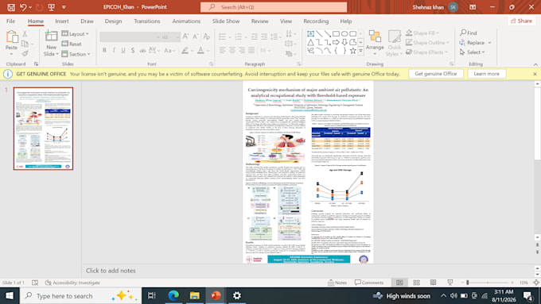Image resolution: width=541 pixels, height=304 pixels.
Task: Decrease the font size
Action: pyautogui.click(x=196, y=37)
